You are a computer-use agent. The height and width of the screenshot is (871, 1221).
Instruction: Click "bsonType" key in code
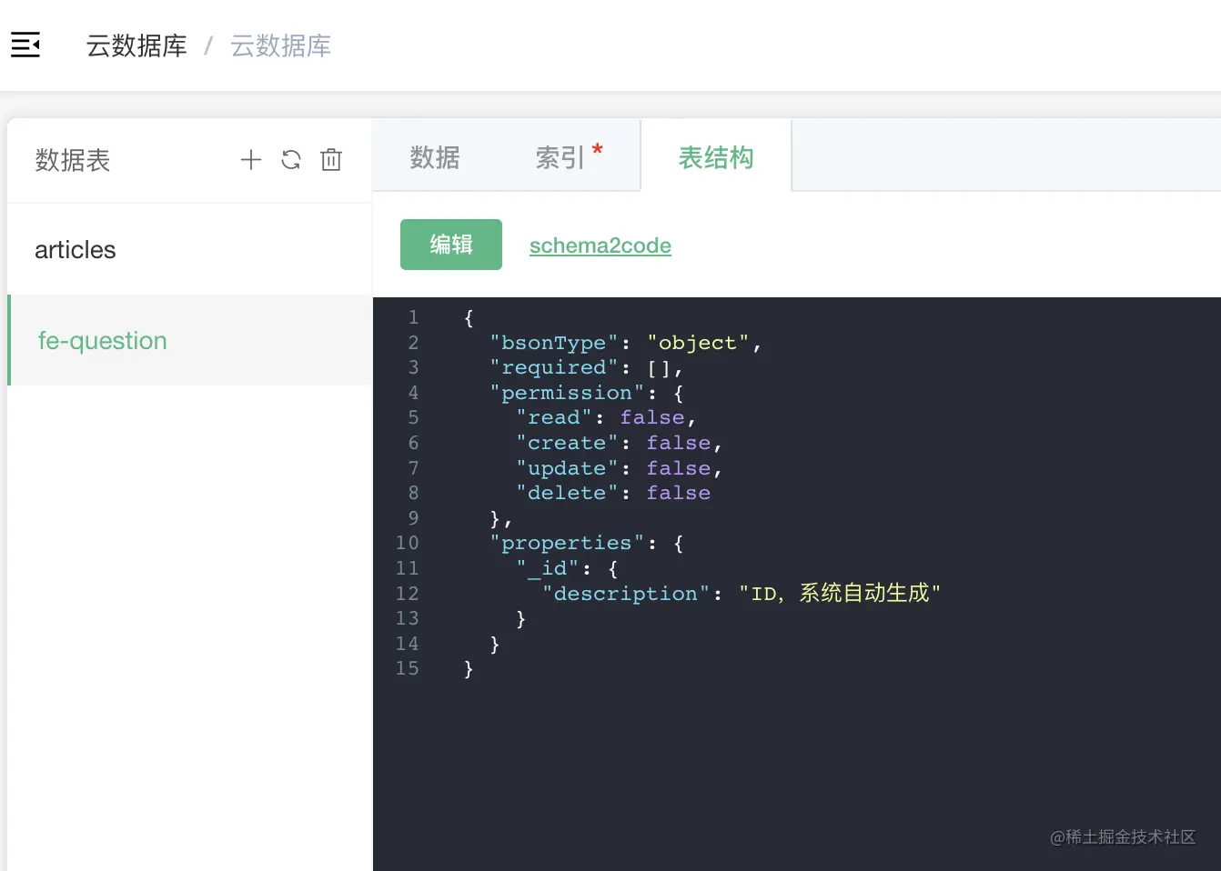[554, 343]
